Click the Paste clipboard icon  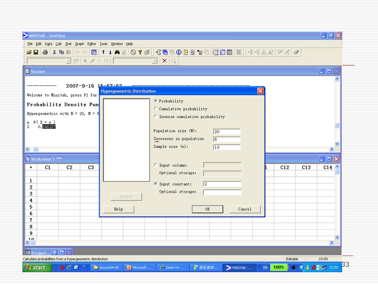69,52
